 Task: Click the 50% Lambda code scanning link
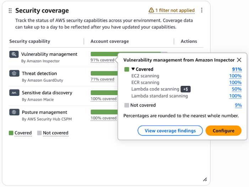(x=237, y=89)
